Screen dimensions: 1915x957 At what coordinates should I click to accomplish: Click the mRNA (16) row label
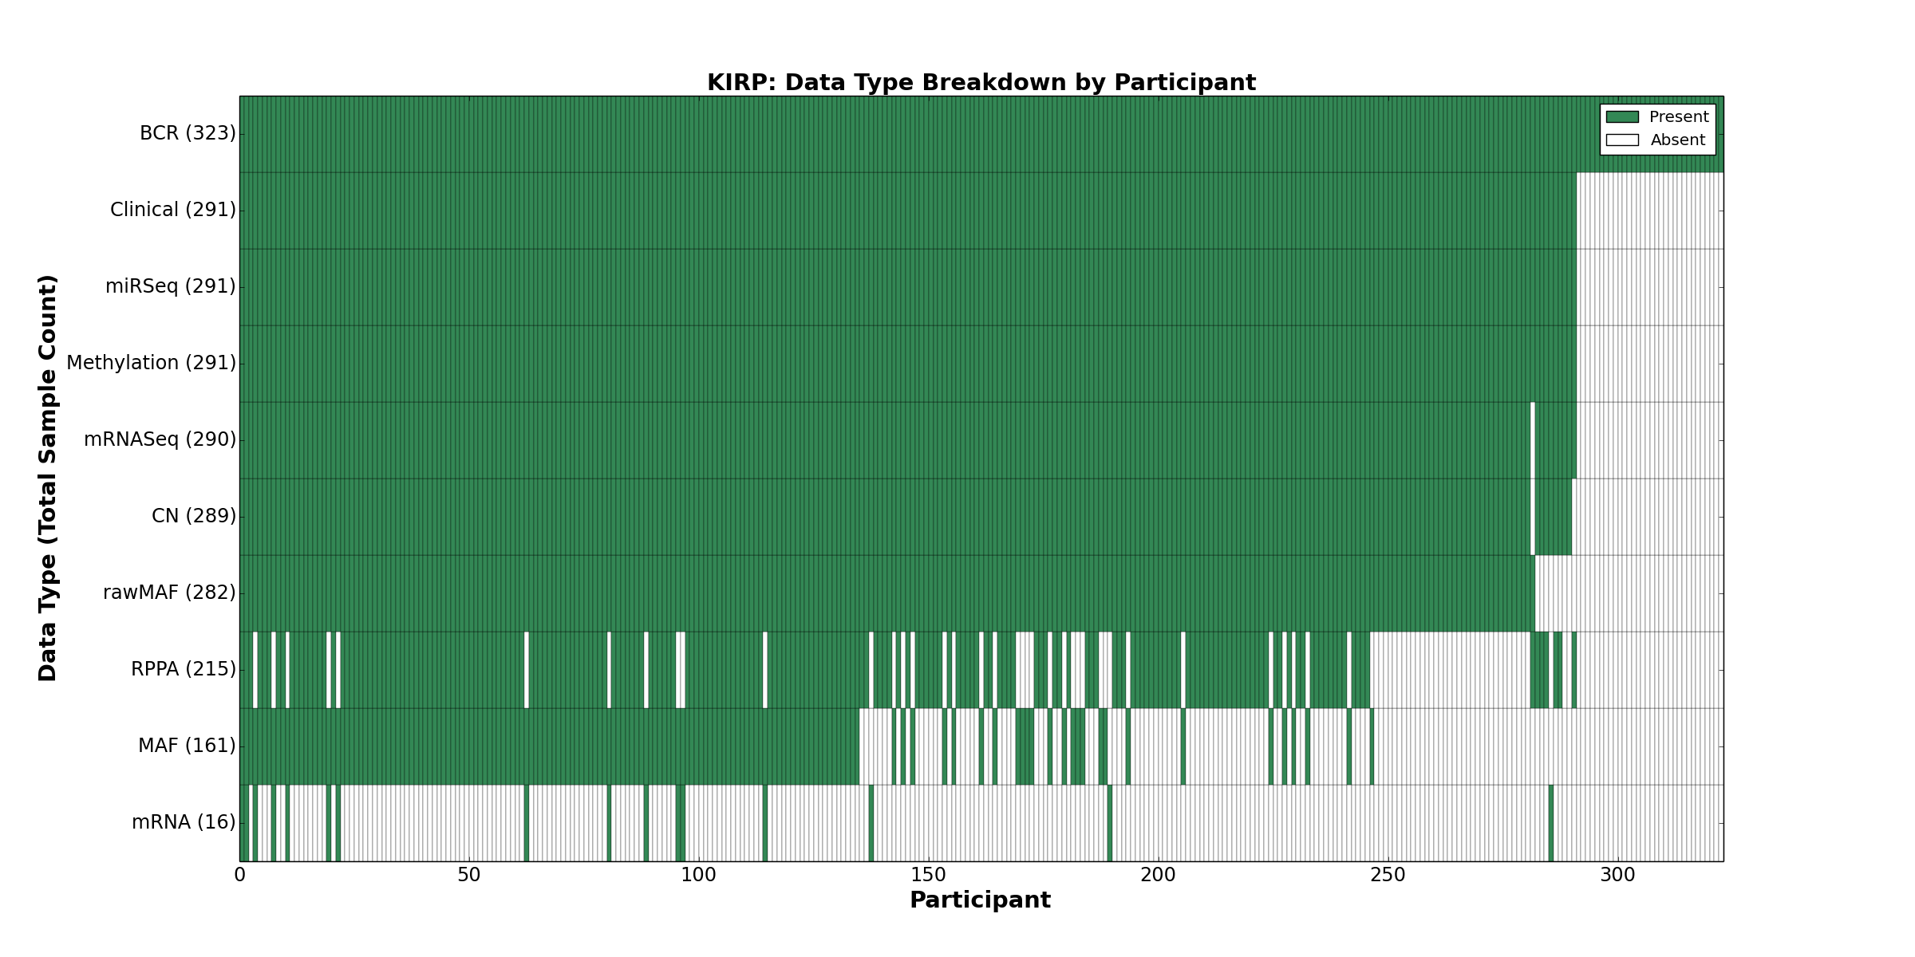184,822
